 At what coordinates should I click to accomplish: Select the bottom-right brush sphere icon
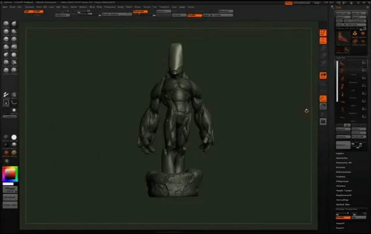tap(14, 70)
